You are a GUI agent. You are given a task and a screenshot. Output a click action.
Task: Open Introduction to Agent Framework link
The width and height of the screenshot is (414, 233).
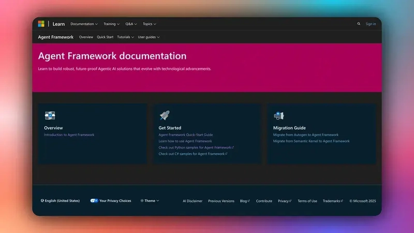(69, 135)
